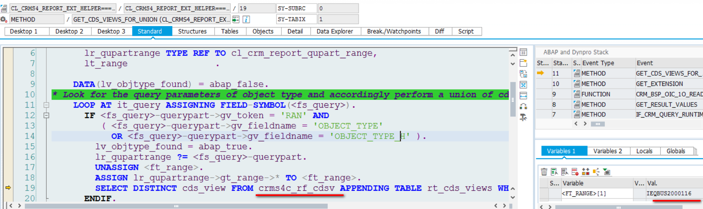This screenshot has height=209, width=703.
Task: Click the function icon in stack row 9
Action: (577, 94)
